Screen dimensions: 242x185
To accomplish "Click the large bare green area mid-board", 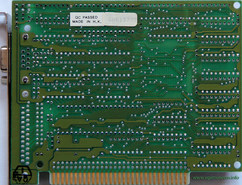I will tap(169, 81).
